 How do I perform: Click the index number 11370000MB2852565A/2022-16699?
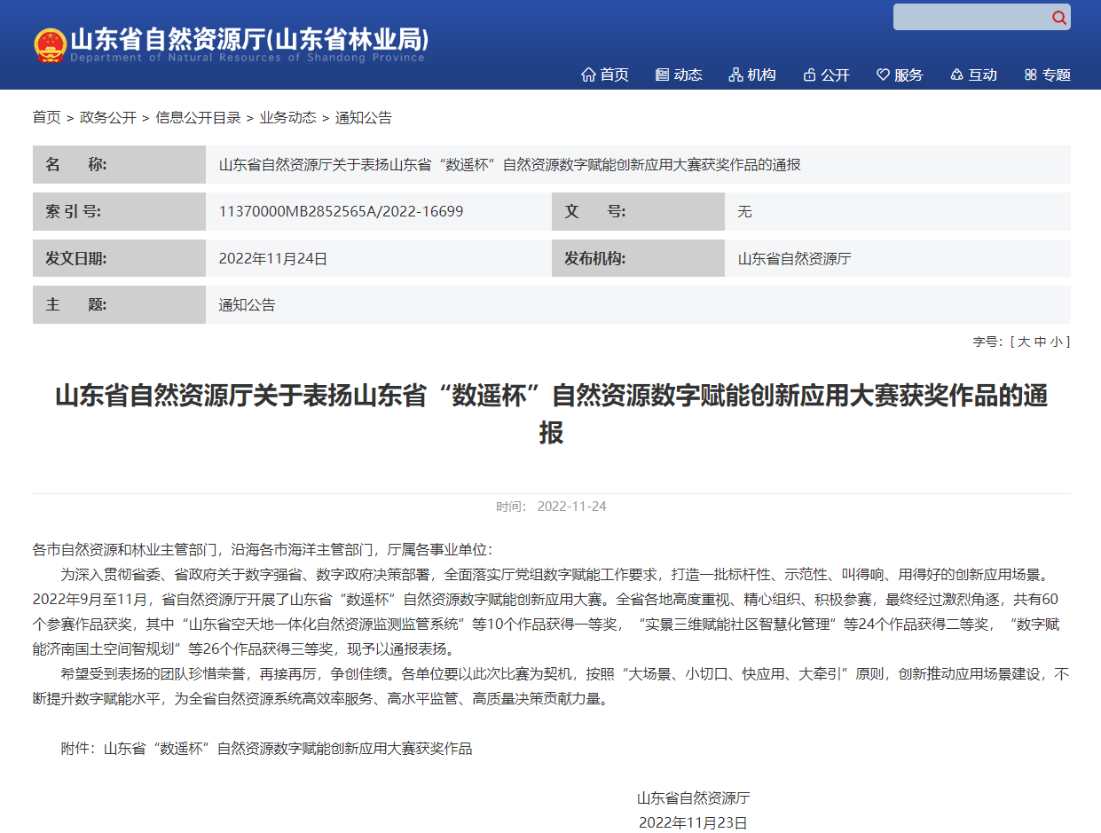[x=341, y=211]
